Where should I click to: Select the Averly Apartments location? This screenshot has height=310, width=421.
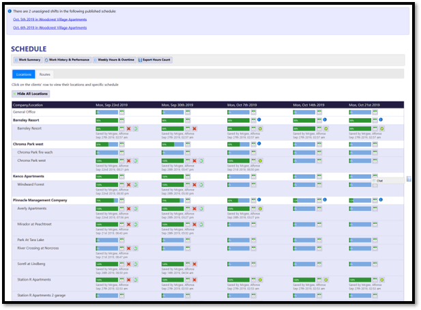(x=31, y=208)
